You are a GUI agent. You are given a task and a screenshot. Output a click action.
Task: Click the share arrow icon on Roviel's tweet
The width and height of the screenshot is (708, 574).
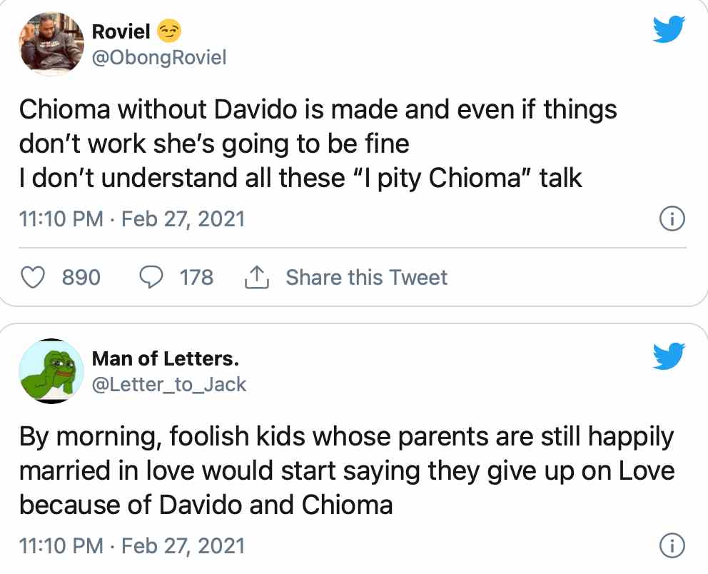coord(256,277)
